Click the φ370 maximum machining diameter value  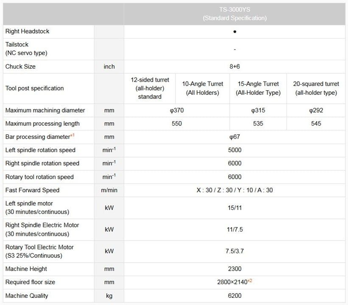177,110
